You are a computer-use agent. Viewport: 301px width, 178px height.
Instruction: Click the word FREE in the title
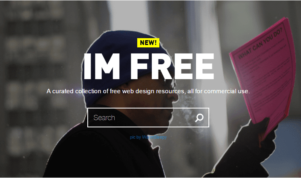point(172,66)
